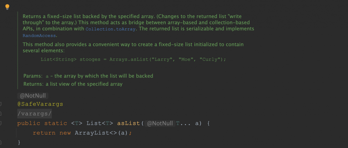Screen dimensions: 348x148
Task: Collapse the asList method using gutter marker
Action: click(x=1, y=123)
